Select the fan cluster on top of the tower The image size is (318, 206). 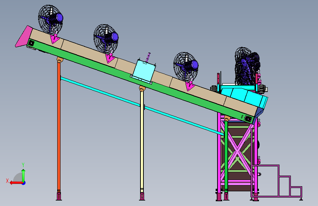248,66
